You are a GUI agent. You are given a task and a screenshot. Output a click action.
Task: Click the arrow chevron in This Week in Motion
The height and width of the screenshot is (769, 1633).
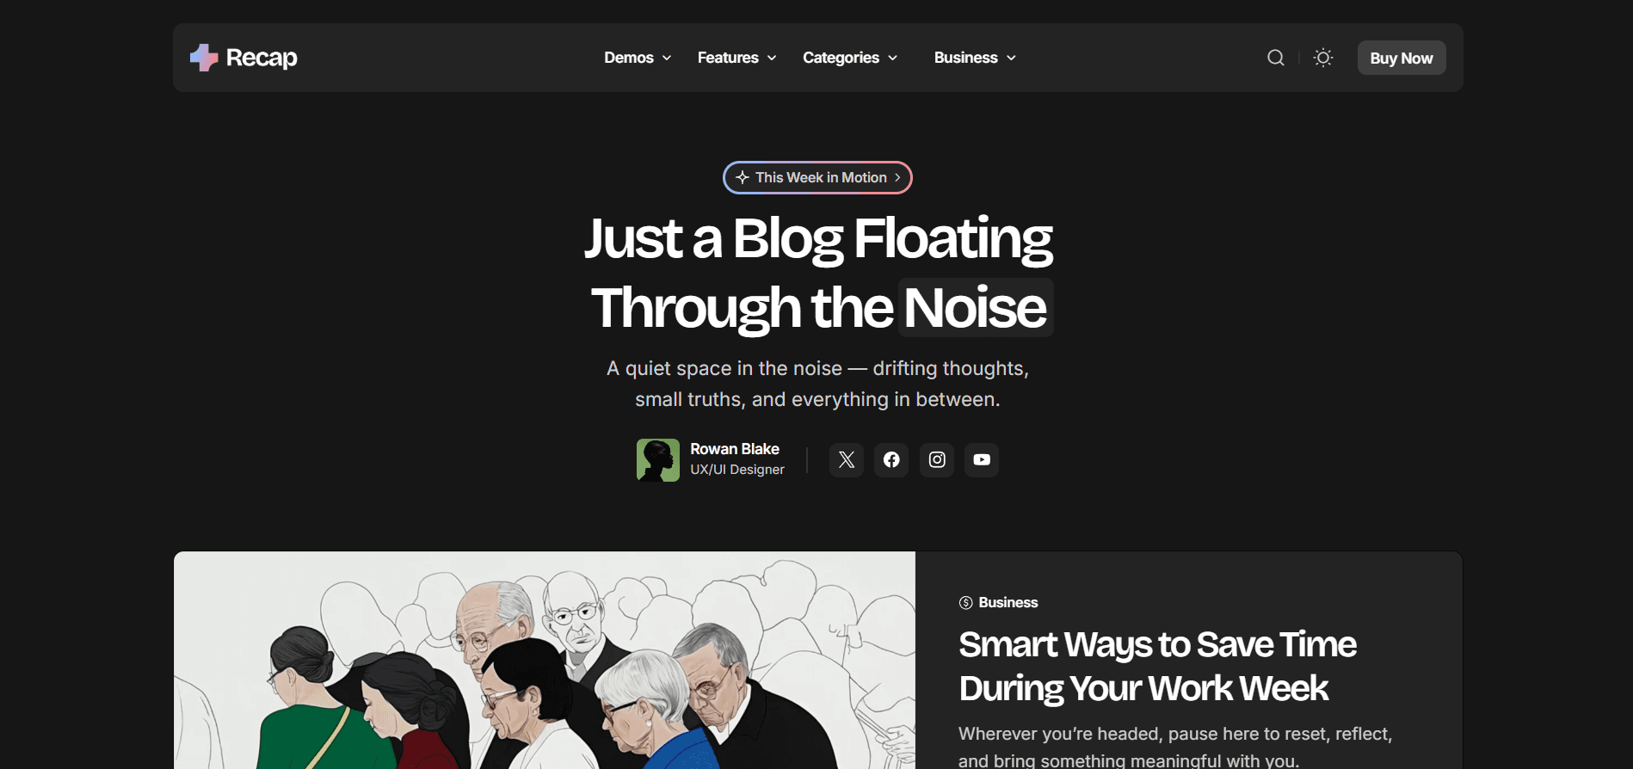897,177
